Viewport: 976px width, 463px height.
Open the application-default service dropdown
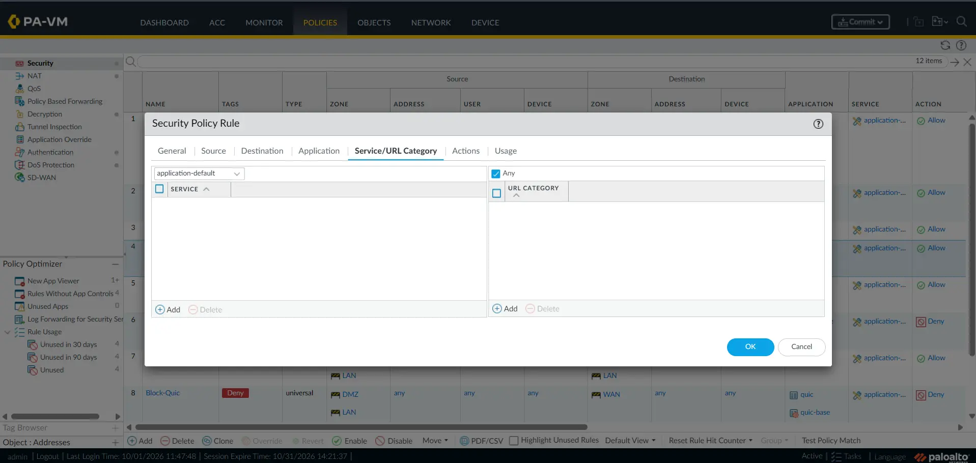(x=199, y=173)
